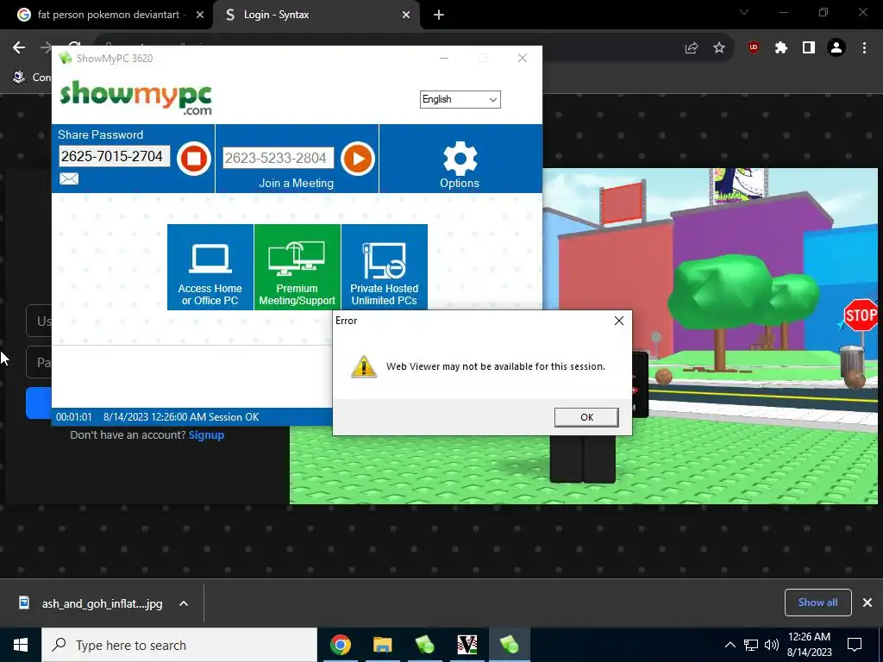883x662 pixels.
Task: Open the volume icon in system tray
Action: click(772, 645)
